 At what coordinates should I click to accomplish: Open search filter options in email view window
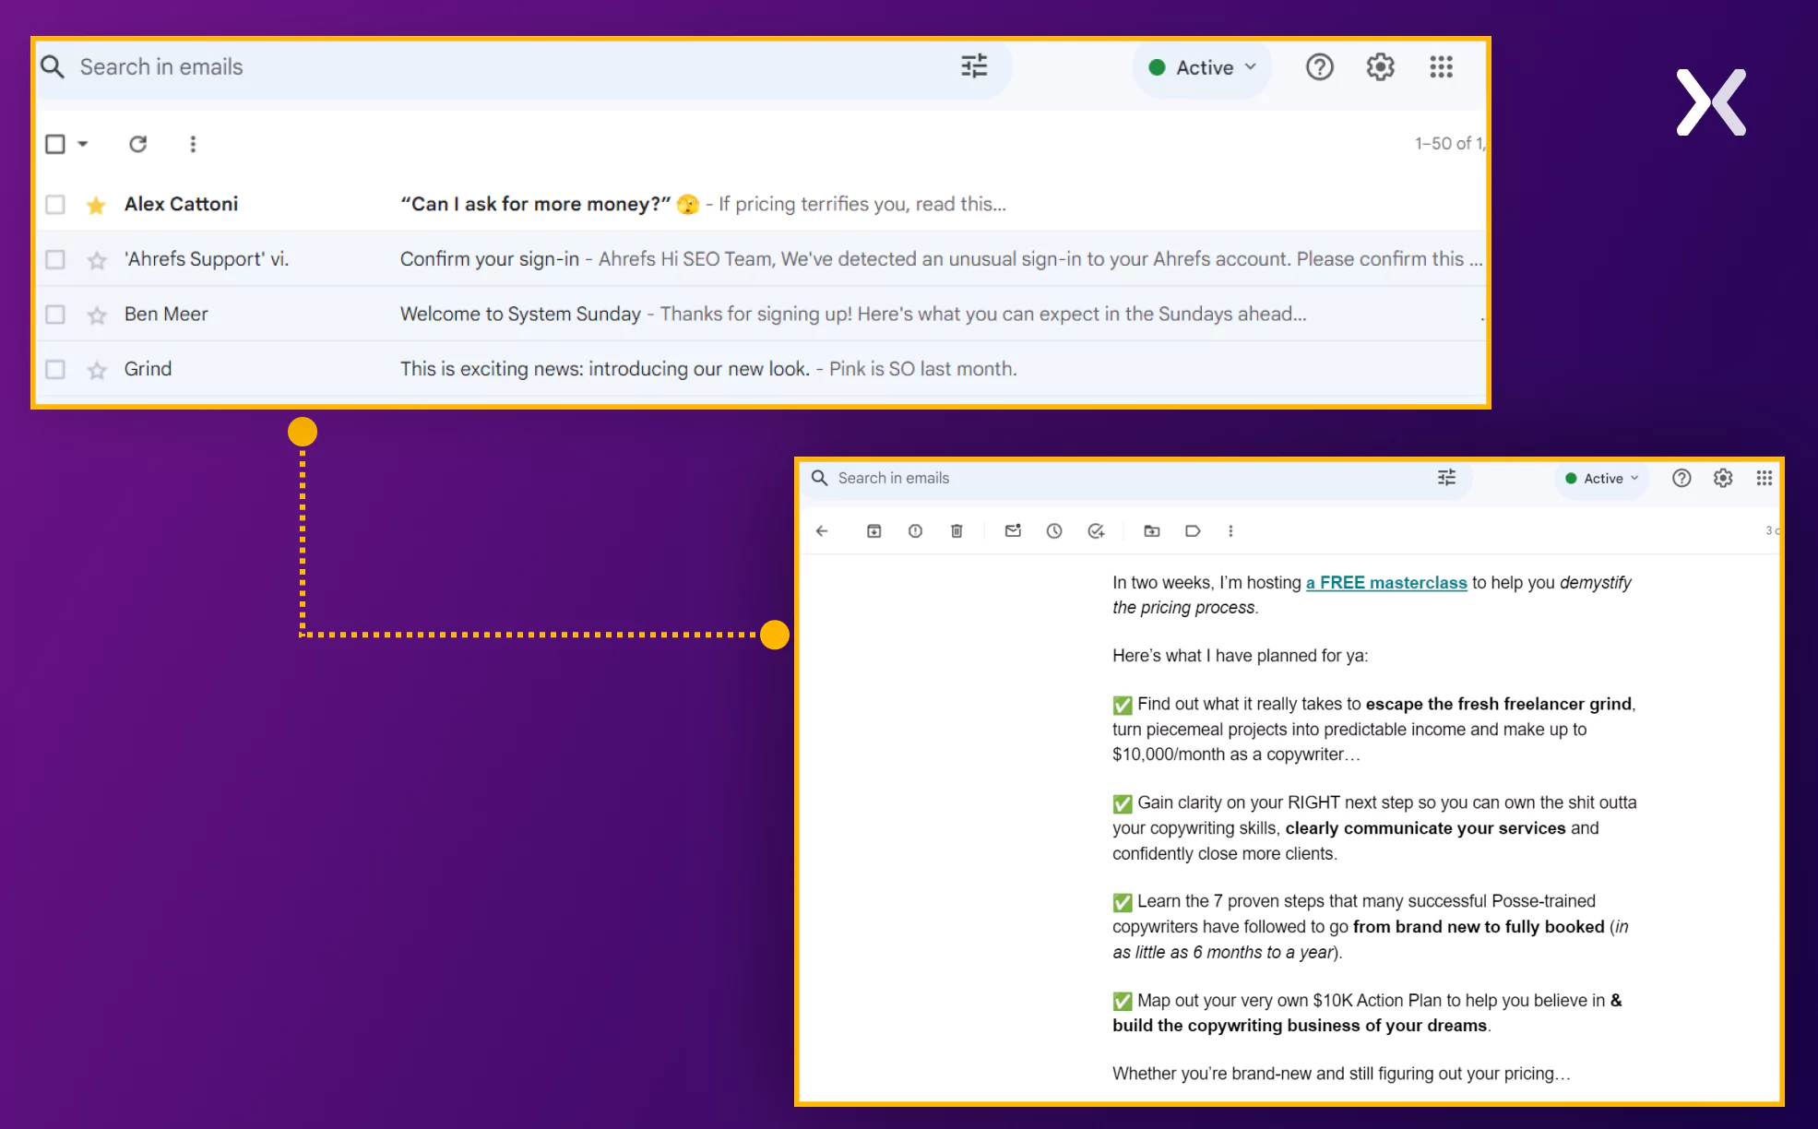tap(1446, 478)
